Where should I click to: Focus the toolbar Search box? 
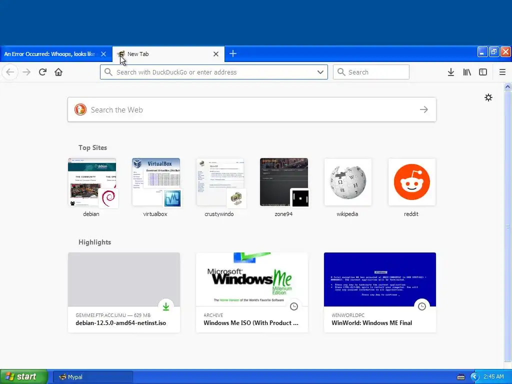click(371, 72)
